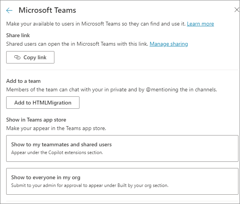The image size is (240, 204).
Task: Click the text about appearing in the Teams app store
Action: point(56,128)
